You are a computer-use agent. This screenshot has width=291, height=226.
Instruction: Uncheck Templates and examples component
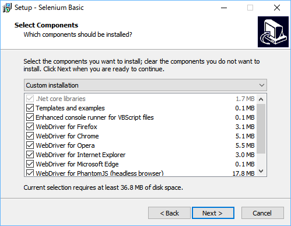tap(30, 108)
